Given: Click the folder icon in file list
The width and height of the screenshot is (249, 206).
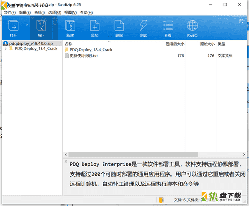Looking at the screenshot, I should 67,50.
